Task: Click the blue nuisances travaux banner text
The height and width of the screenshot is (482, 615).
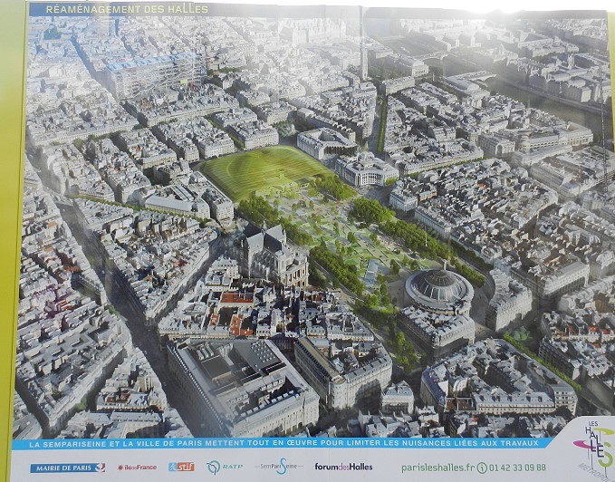Action: pyautogui.click(x=281, y=444)
